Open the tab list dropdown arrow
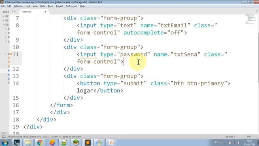The image size is (259, 146). (257, 11)
